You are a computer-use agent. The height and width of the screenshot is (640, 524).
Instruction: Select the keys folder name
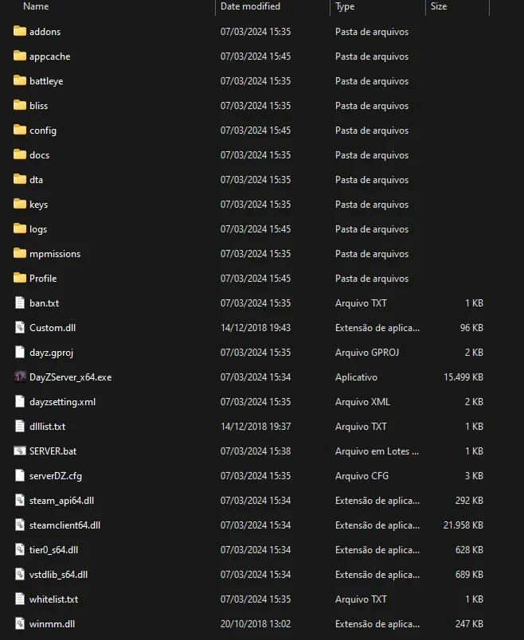pos(39,205)
